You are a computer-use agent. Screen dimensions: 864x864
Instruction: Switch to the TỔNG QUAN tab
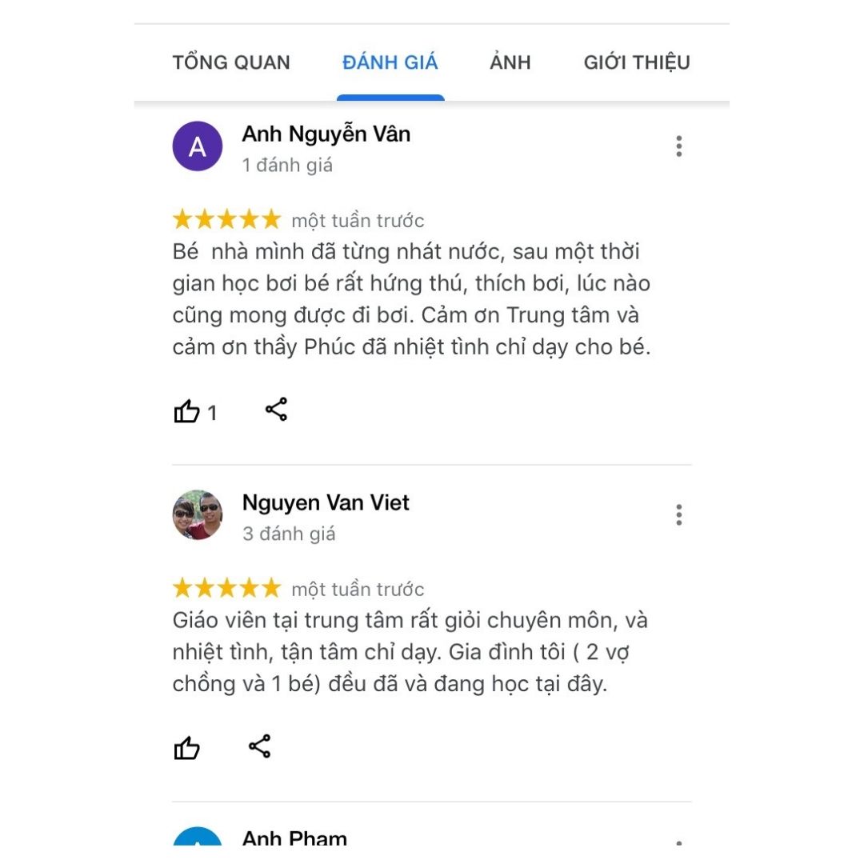tap(231, 62)
